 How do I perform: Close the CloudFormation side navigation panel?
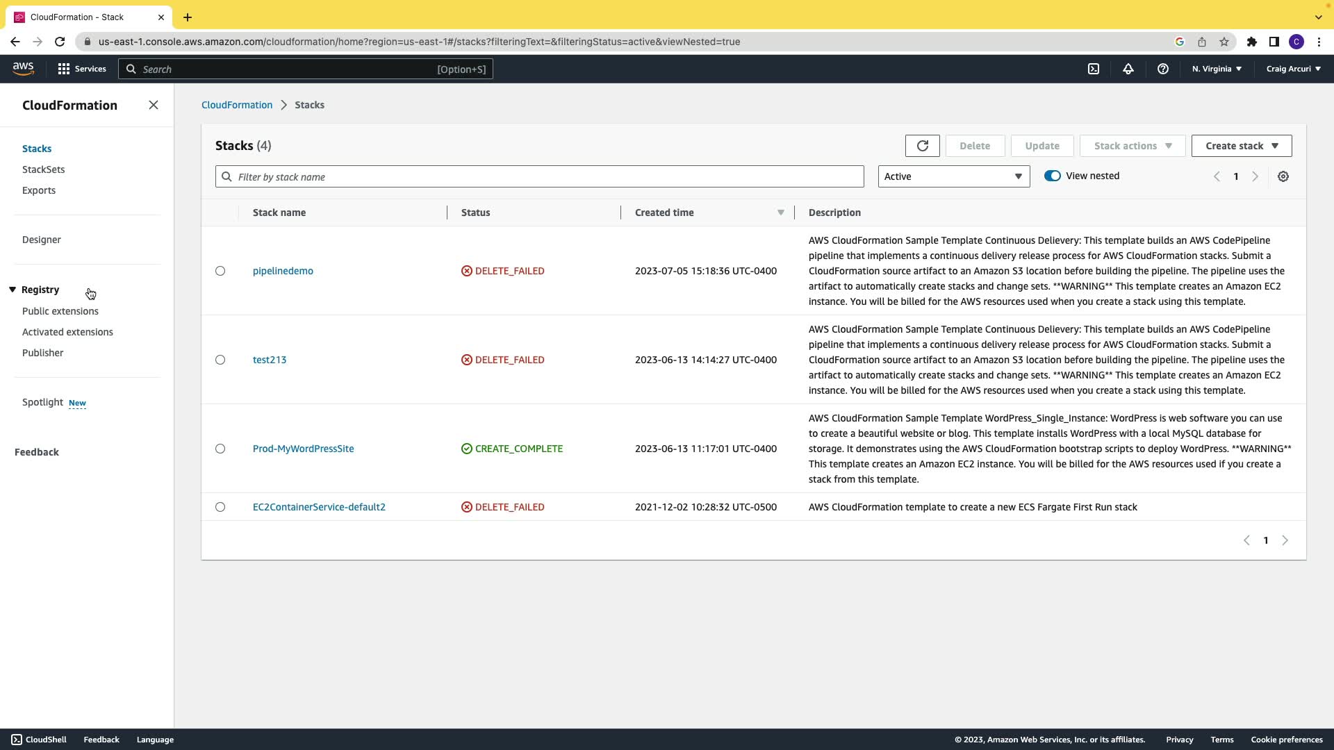point(154,105)
